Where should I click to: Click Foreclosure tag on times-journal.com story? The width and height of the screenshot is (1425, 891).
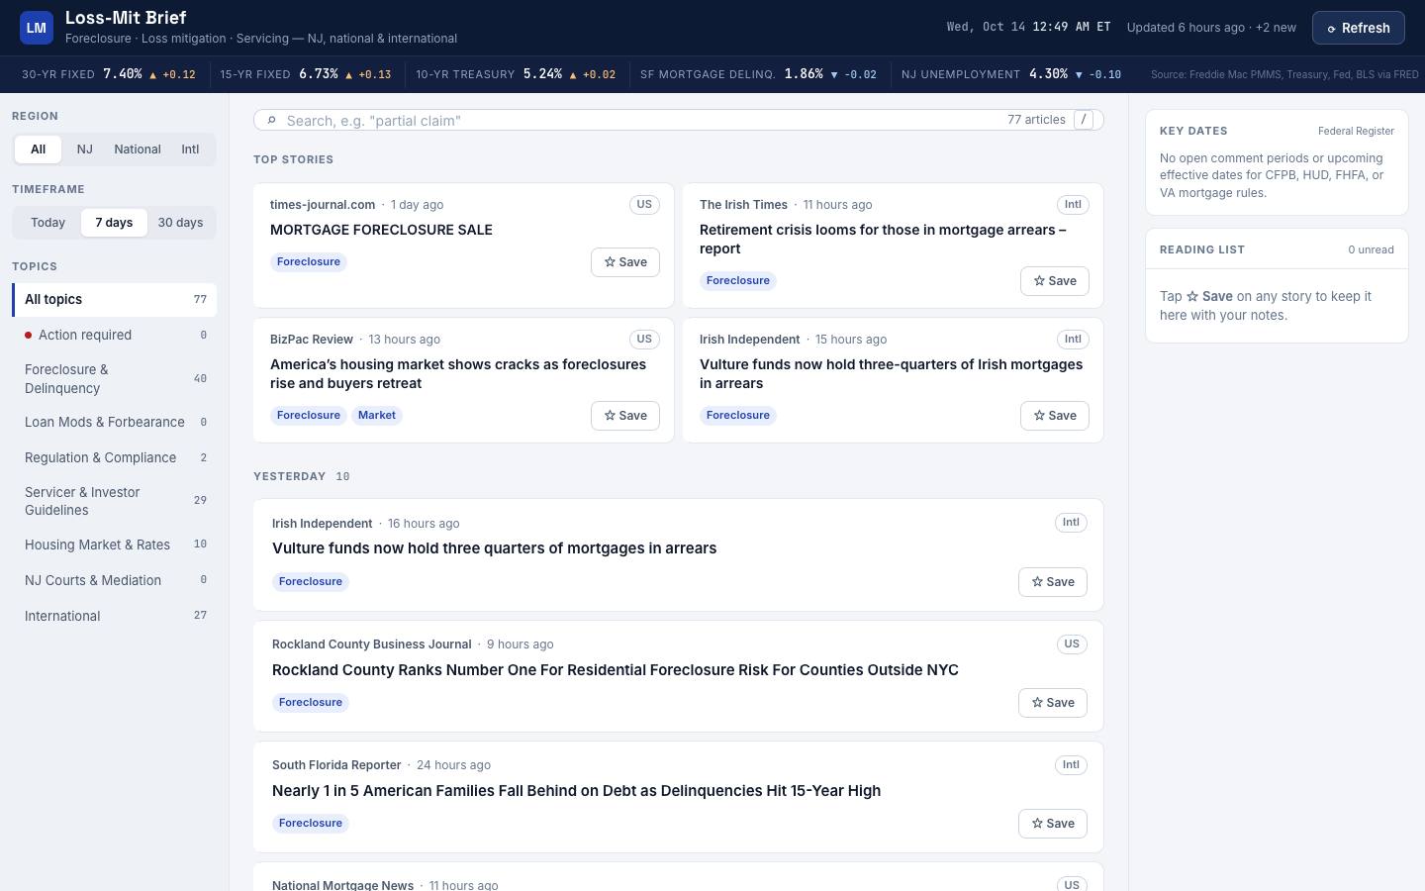click(309, 262)
